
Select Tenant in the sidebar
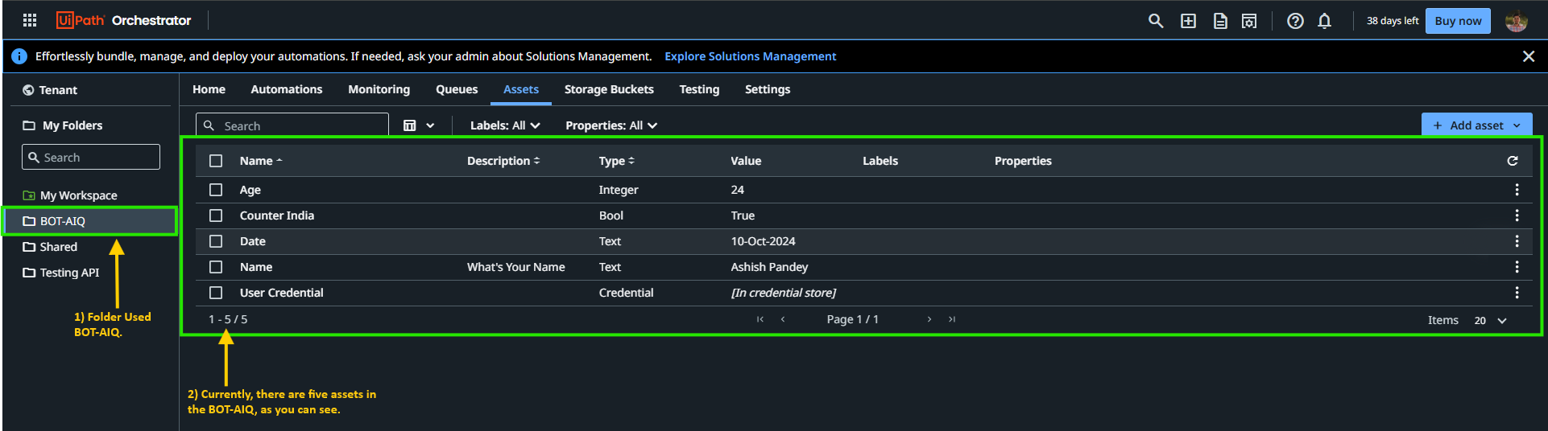[51, 90]
